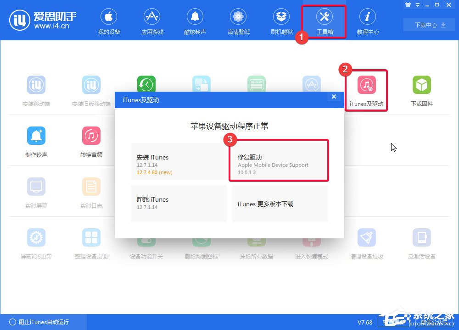Open the 教程中心 tutorial center
Image resolution: width=459 pixels, height=330 pixels.
coord(367,21)
